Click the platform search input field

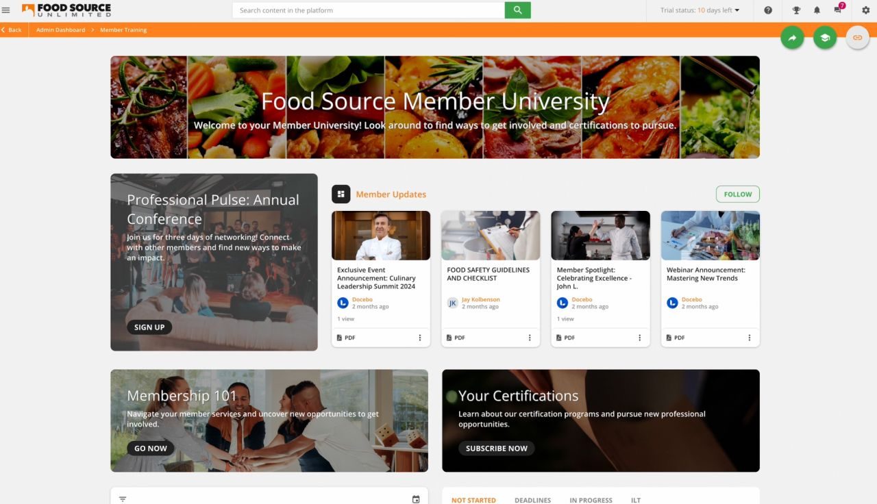tap(369, 10)
